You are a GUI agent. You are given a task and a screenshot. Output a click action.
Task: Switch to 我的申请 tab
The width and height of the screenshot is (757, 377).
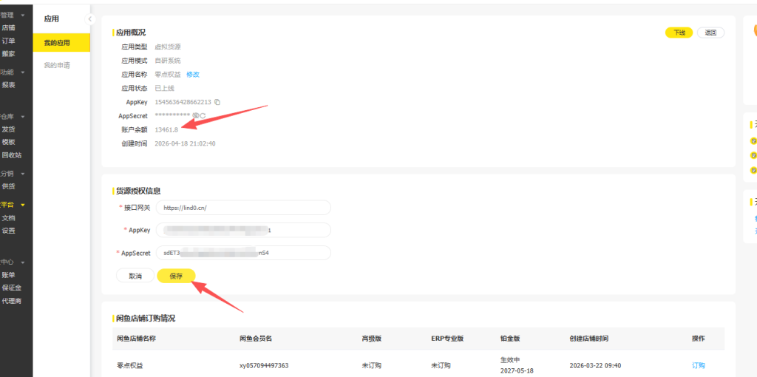[57, 65]
